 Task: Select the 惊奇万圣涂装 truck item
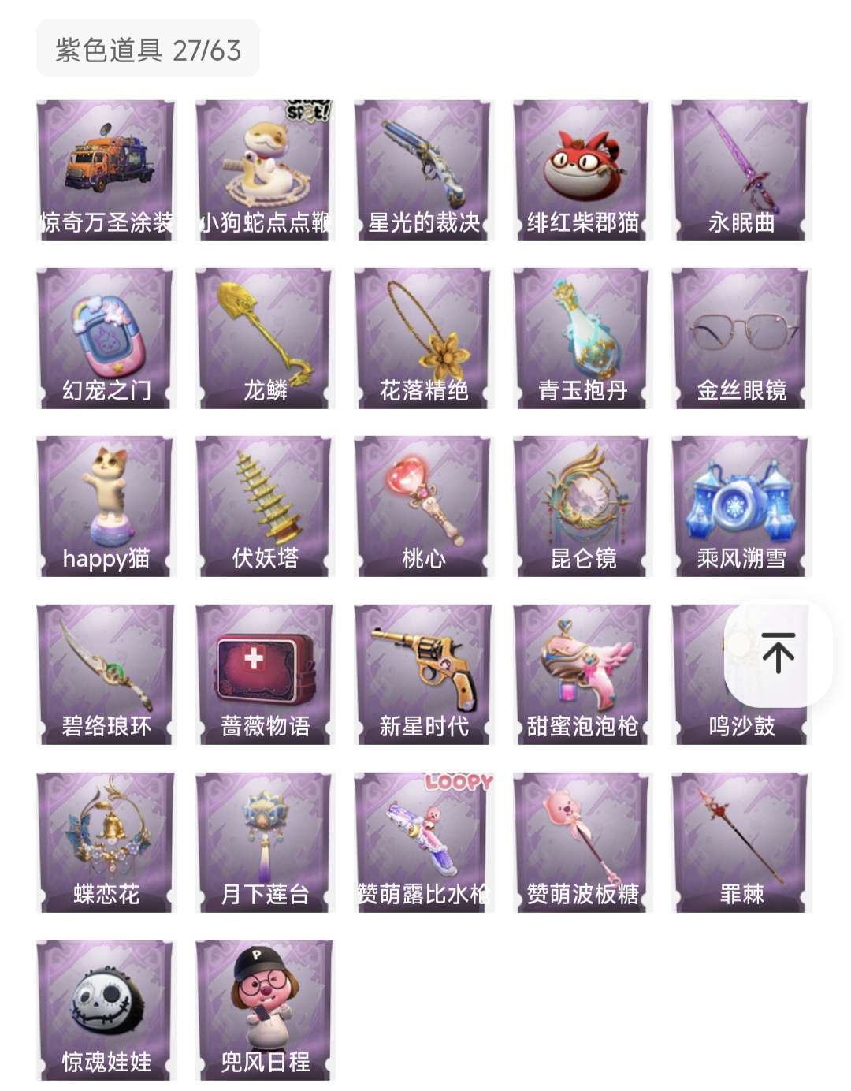tap(106, 170)
